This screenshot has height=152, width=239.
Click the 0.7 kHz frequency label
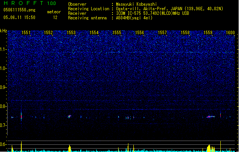(x=3, y=125)
